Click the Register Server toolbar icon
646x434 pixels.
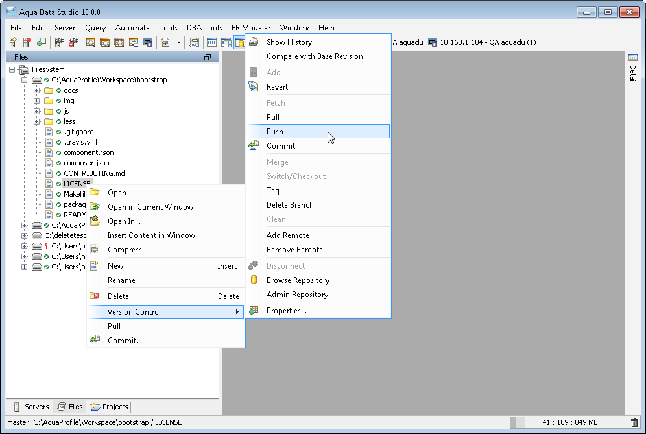13,42
